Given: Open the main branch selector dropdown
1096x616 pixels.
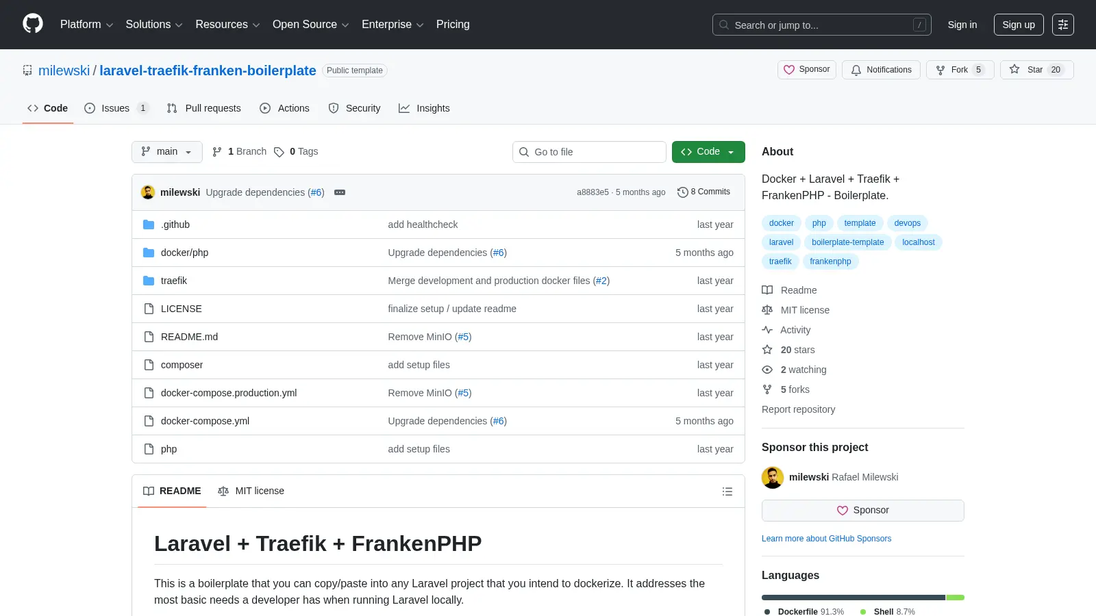Looking at the screenshot, I should pos(166,152).
